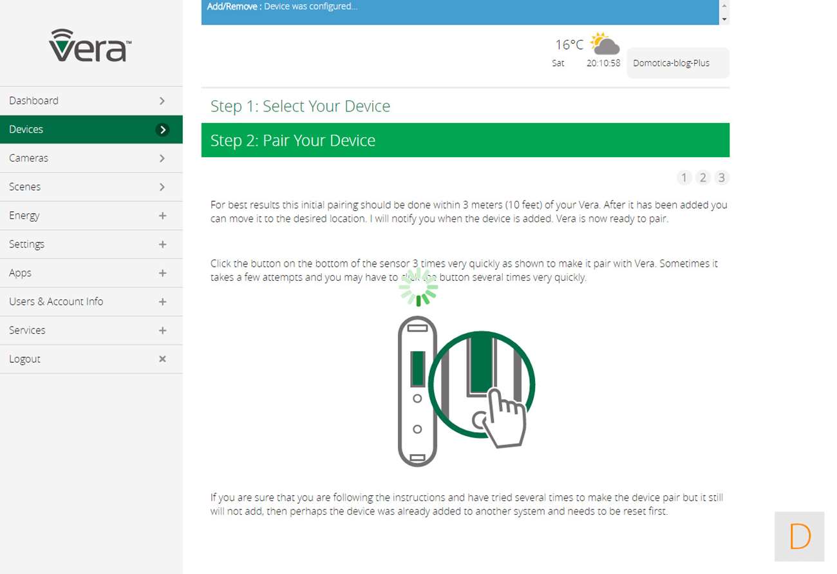
Task: Open the Services menu item
Action: coord(27,330)
